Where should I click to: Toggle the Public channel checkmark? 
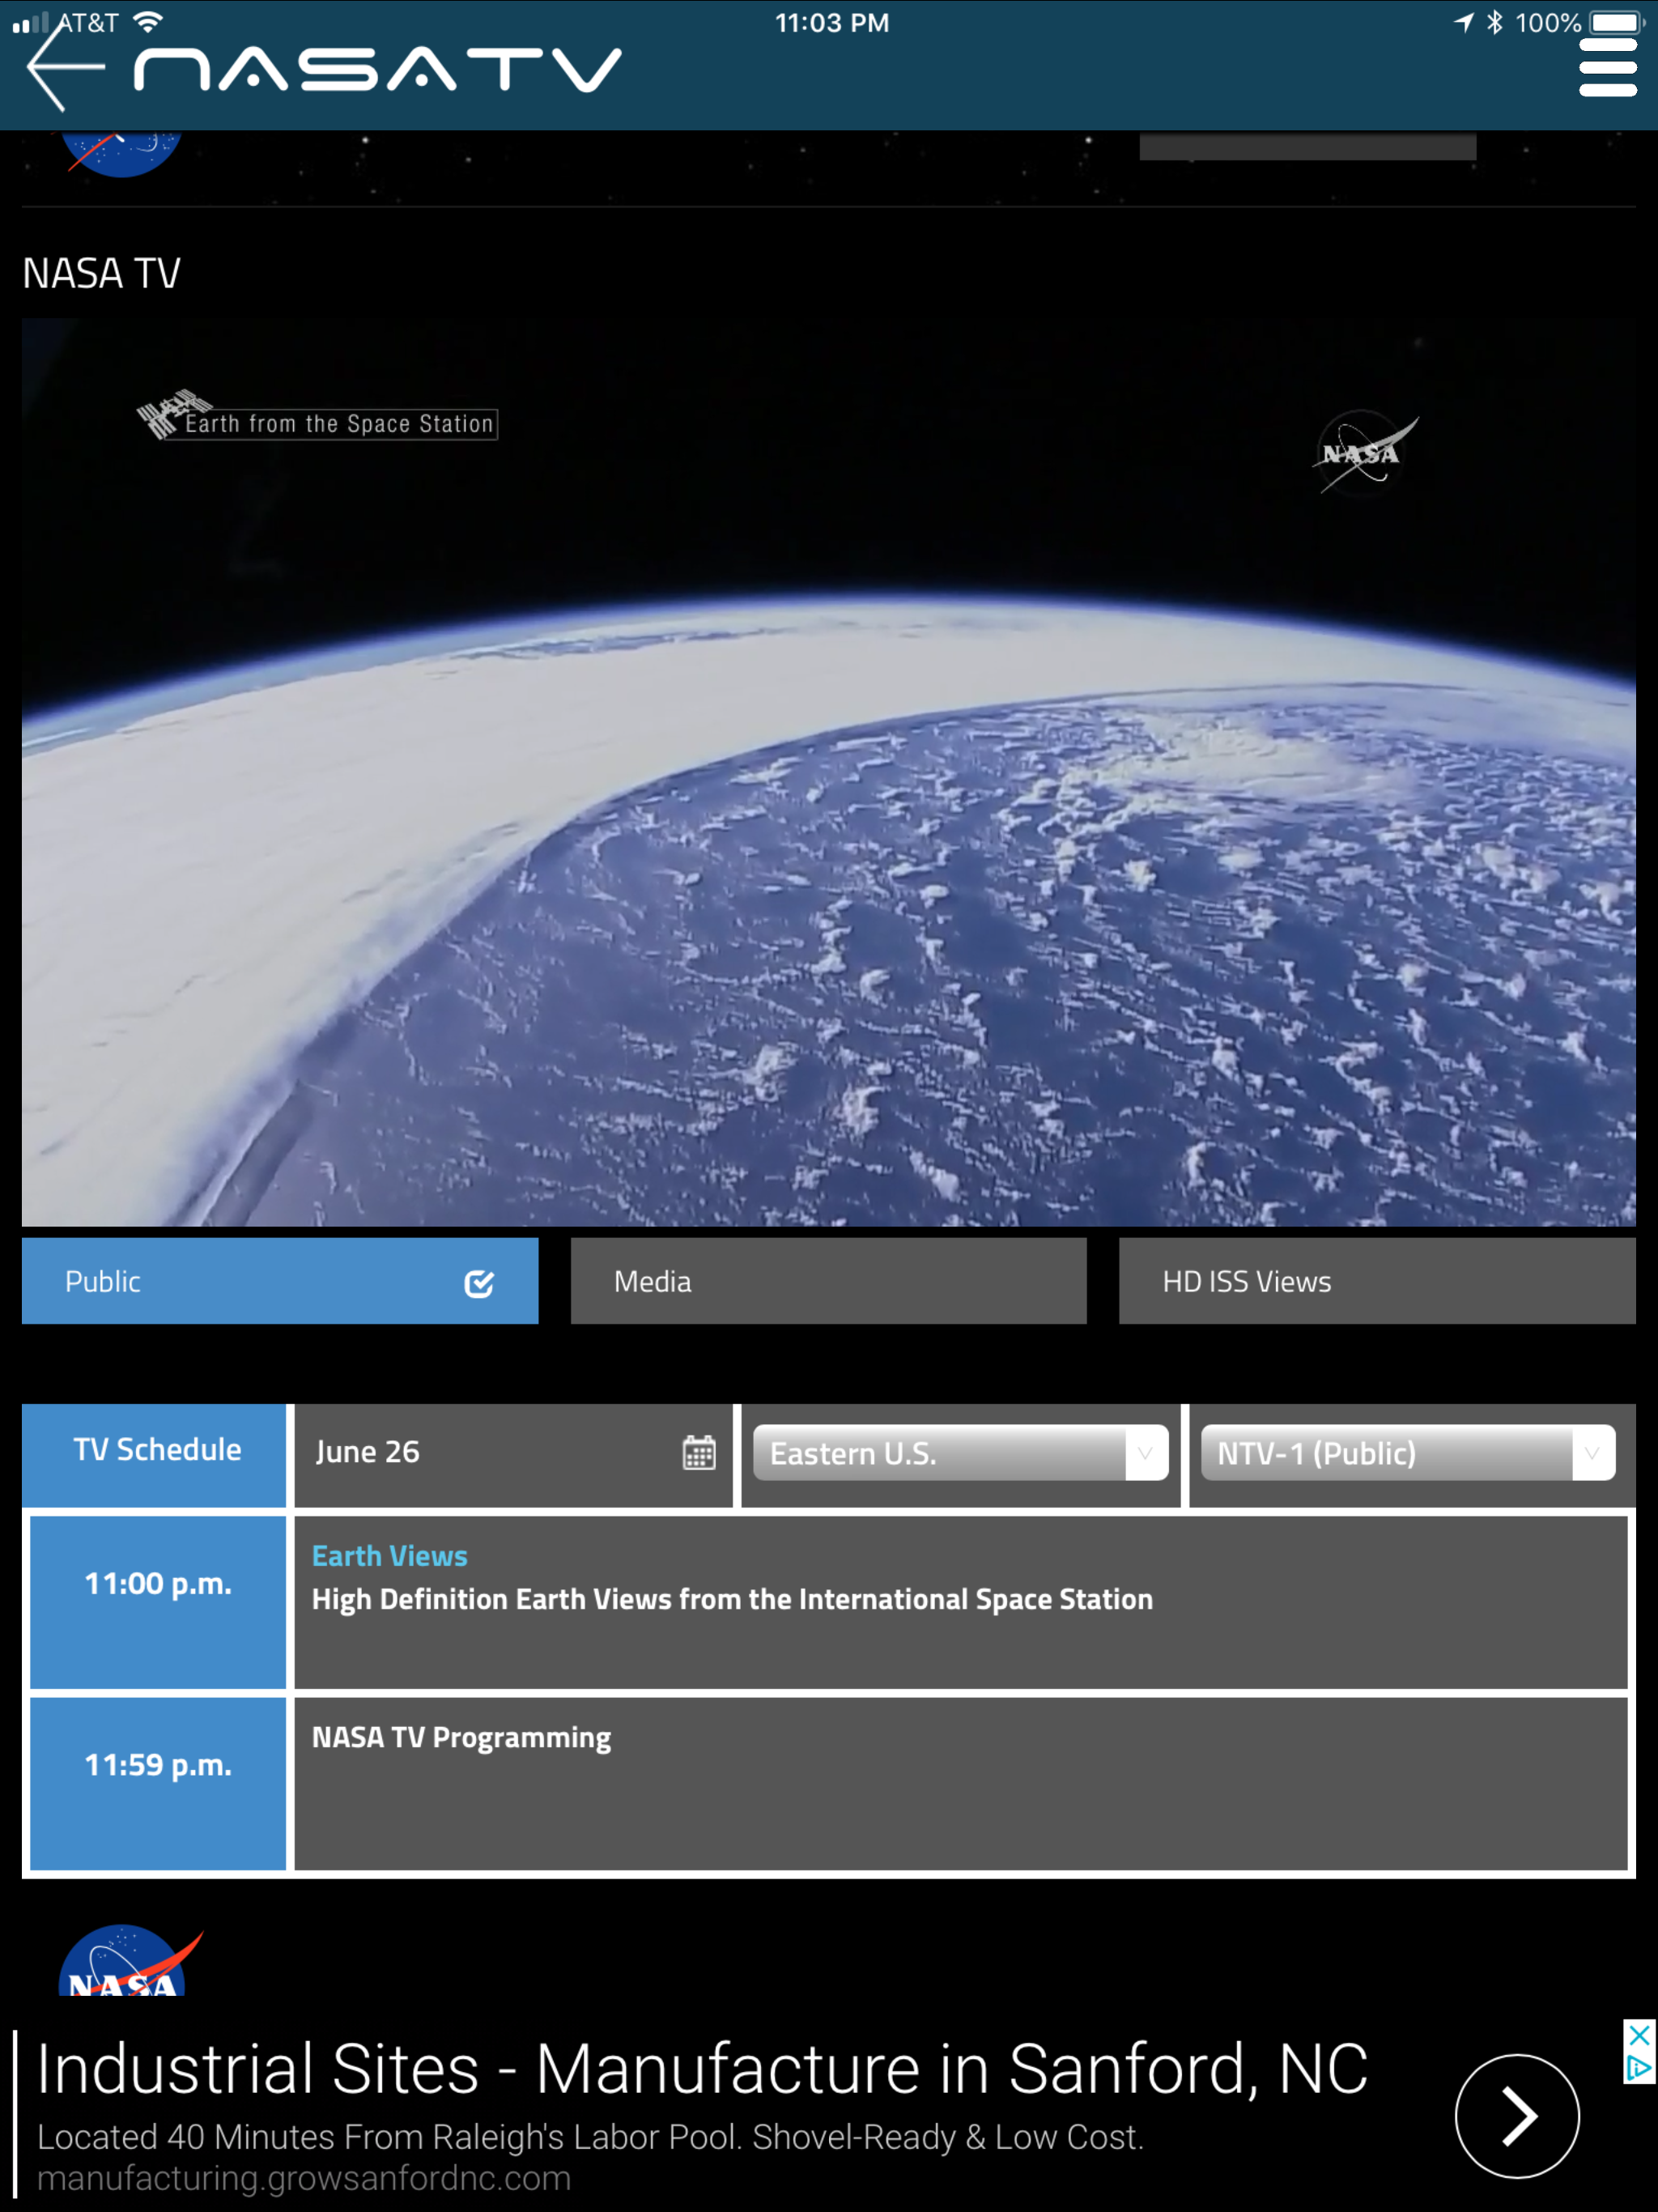[479, 1283]
